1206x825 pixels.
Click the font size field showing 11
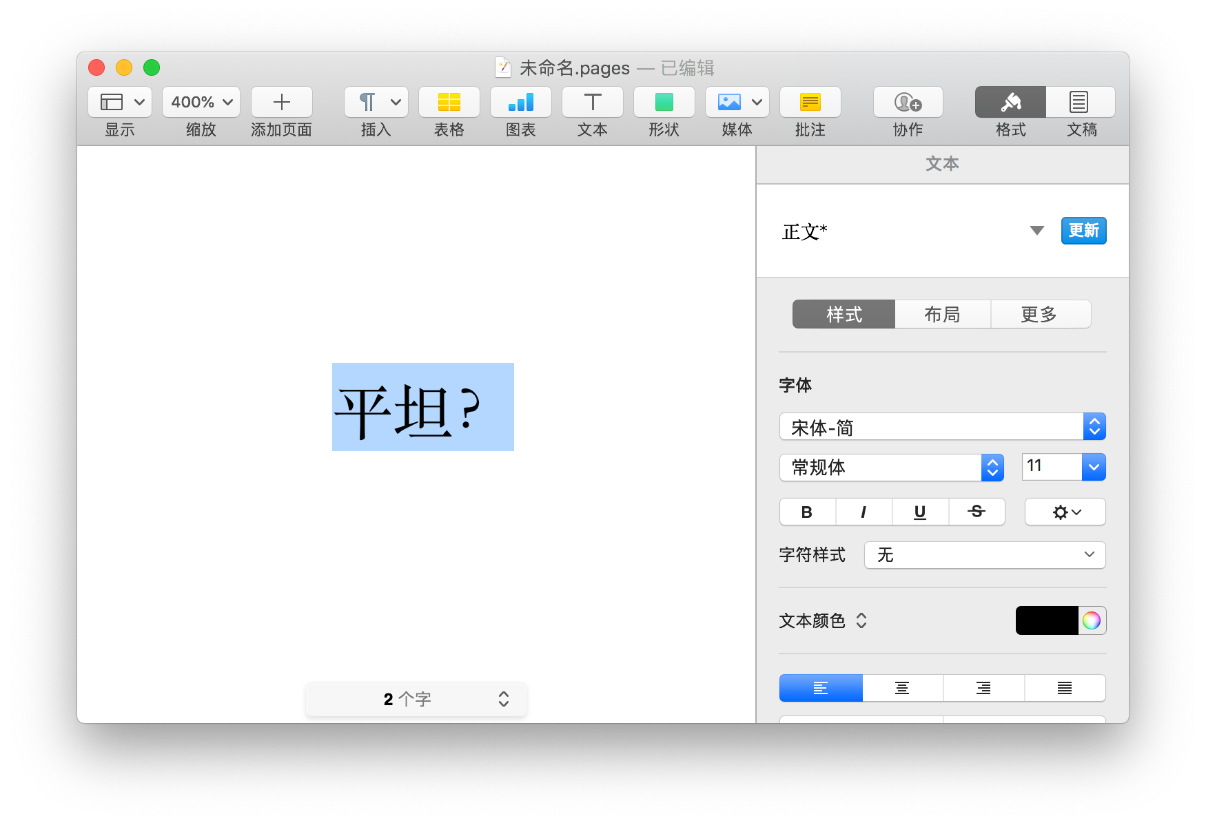pos(1052,467)
